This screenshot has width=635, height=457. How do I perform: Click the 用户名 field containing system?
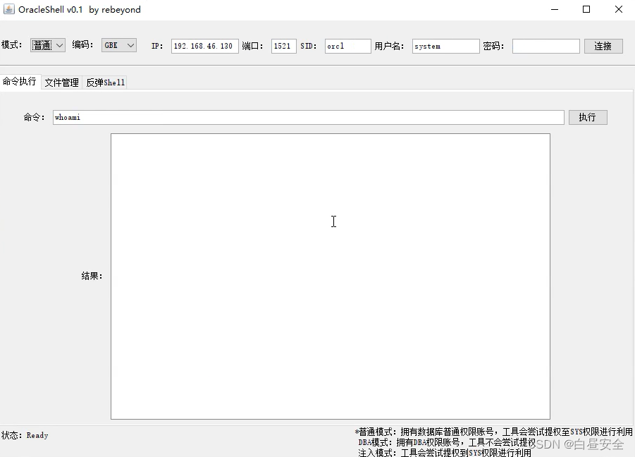tap(445, 46)
